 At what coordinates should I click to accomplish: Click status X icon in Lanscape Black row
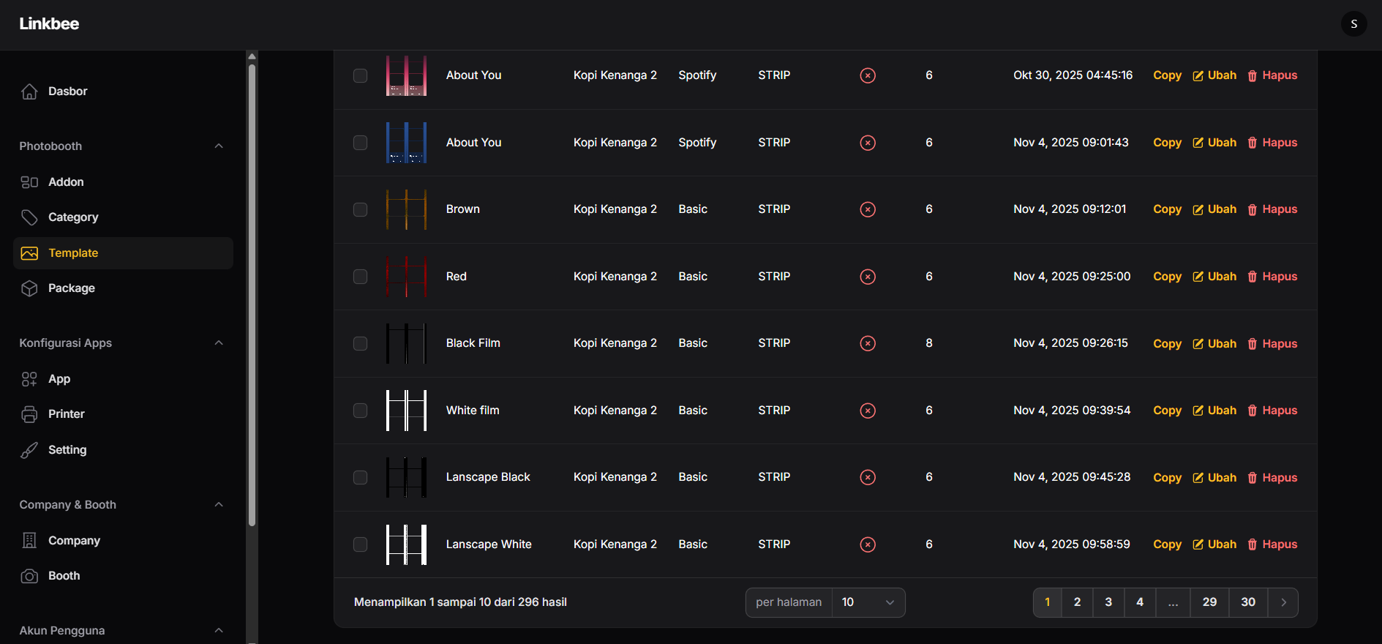tap(868, 477)
